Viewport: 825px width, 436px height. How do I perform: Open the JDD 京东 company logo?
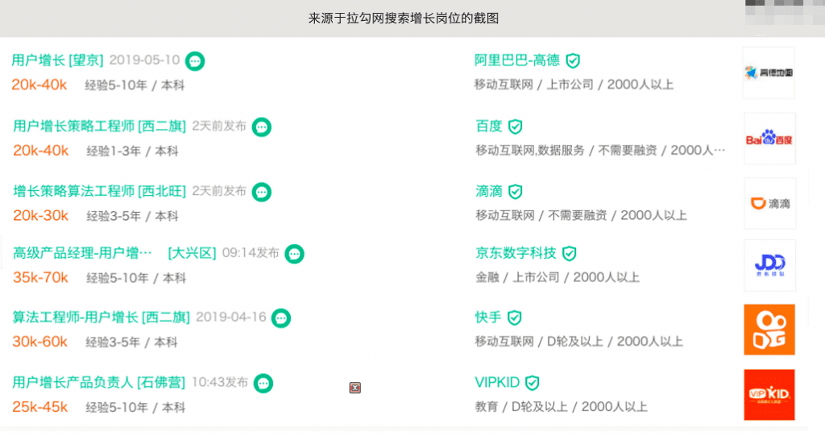769,265
